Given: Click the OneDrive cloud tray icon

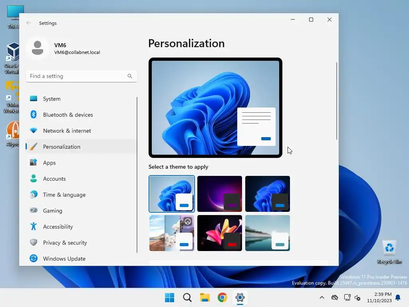Looking at the screenshot, I should coord(335,297).
